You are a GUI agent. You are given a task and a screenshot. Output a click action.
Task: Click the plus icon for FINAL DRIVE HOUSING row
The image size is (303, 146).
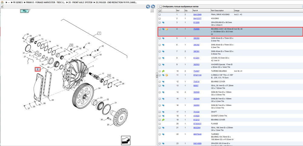point(160,14)
